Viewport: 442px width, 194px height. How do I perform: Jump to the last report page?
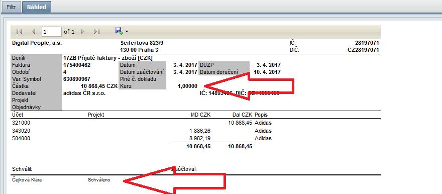click(x=96, y=32)
